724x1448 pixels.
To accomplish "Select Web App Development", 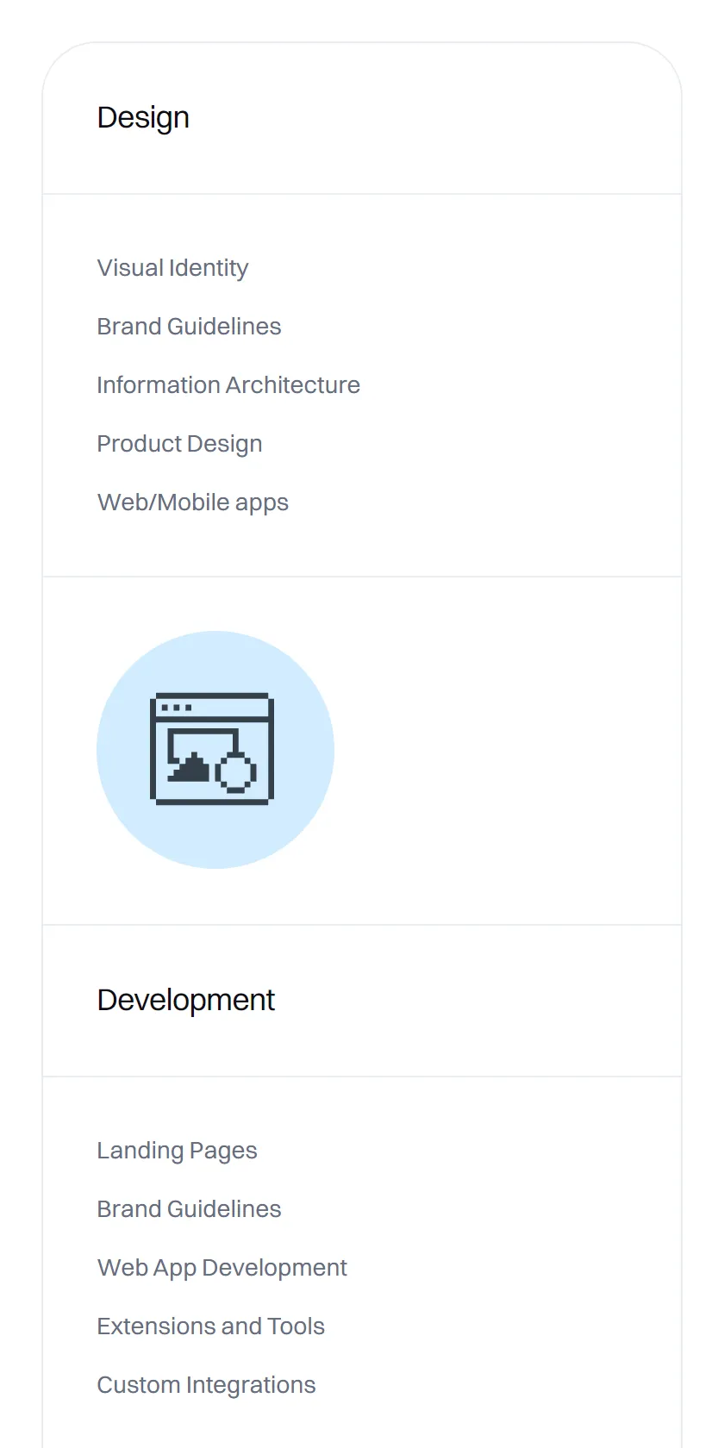I will (222, 1268).
